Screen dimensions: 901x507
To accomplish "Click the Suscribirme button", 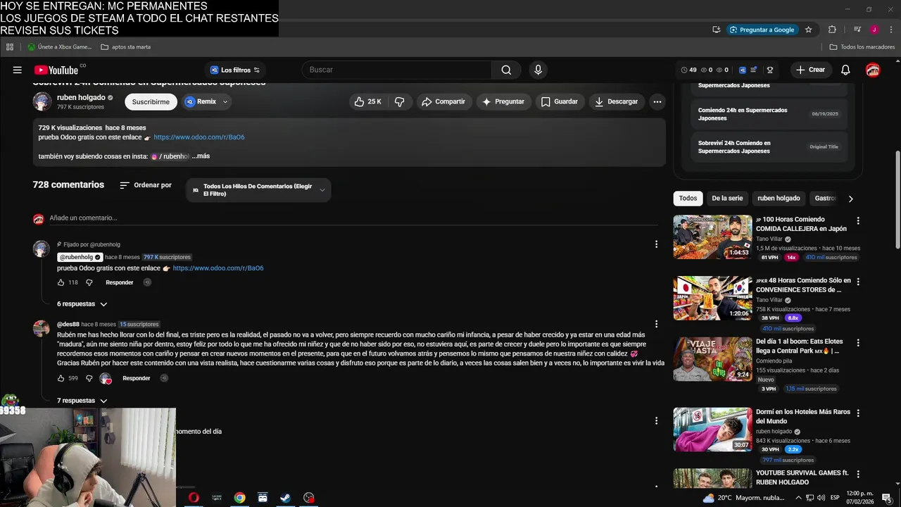I will [x=151, y=101].
